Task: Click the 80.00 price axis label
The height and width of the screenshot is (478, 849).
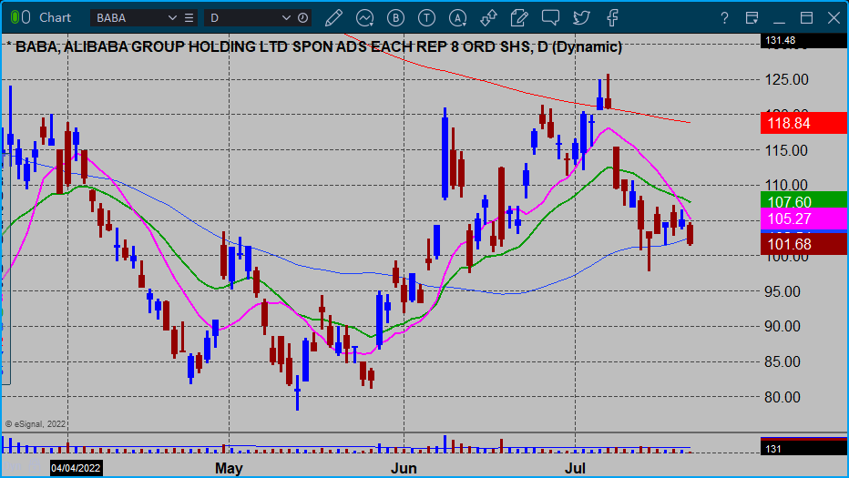Action: (x=783, y=397)
